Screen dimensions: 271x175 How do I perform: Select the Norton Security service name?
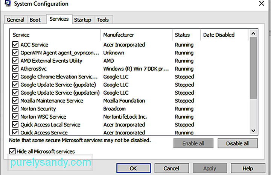coord(38,109)
